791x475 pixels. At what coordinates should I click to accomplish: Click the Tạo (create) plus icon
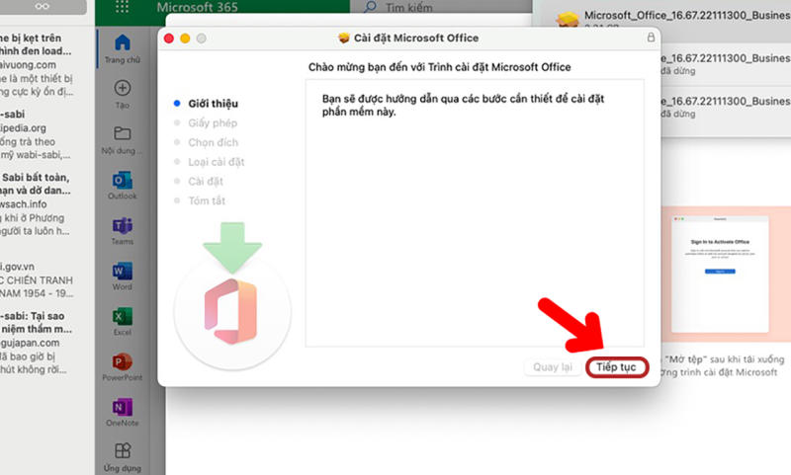123,89
